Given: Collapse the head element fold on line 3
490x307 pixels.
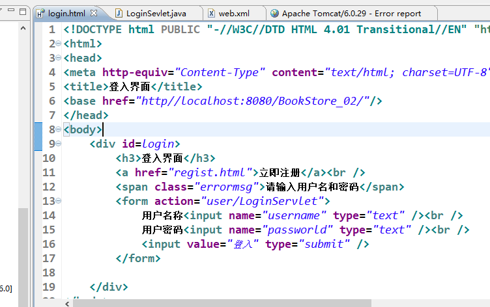Looking at the screenshot, I should [59, 58].
